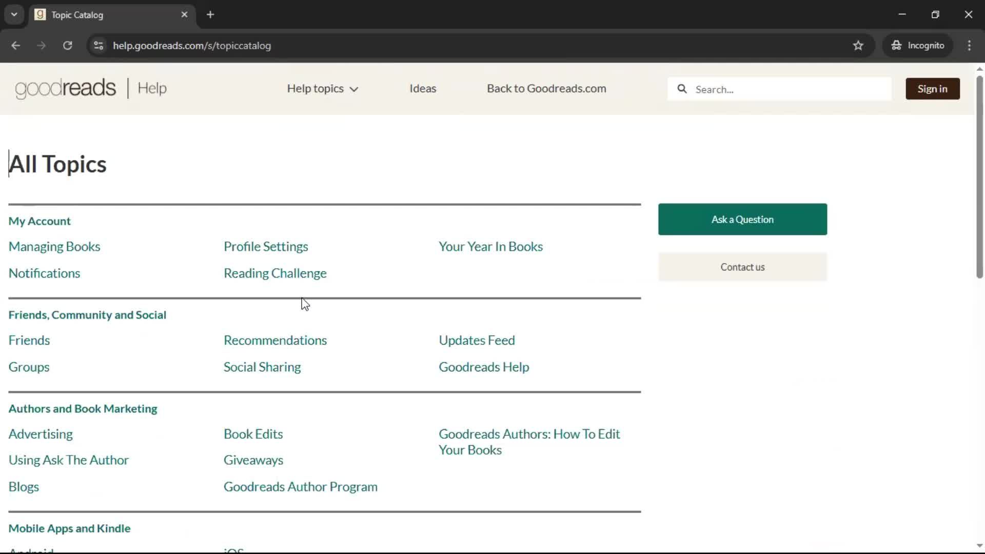Open Notifications topic
985x554 pixels.
(45, 273)
